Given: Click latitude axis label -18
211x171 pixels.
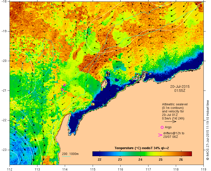Looking at the screenshot, I should pos(4,1).
